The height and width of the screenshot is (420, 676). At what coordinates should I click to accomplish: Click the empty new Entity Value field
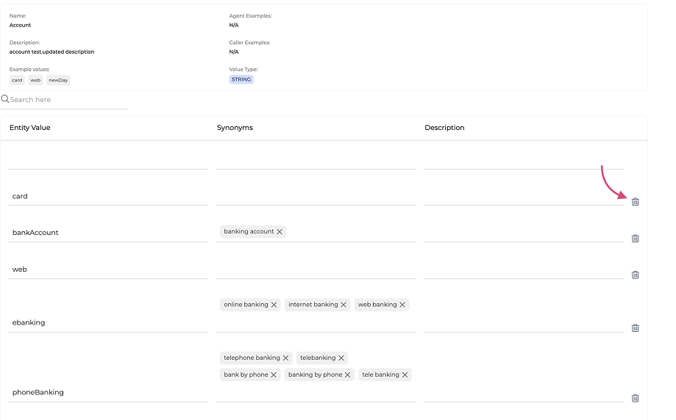[108, 160]
